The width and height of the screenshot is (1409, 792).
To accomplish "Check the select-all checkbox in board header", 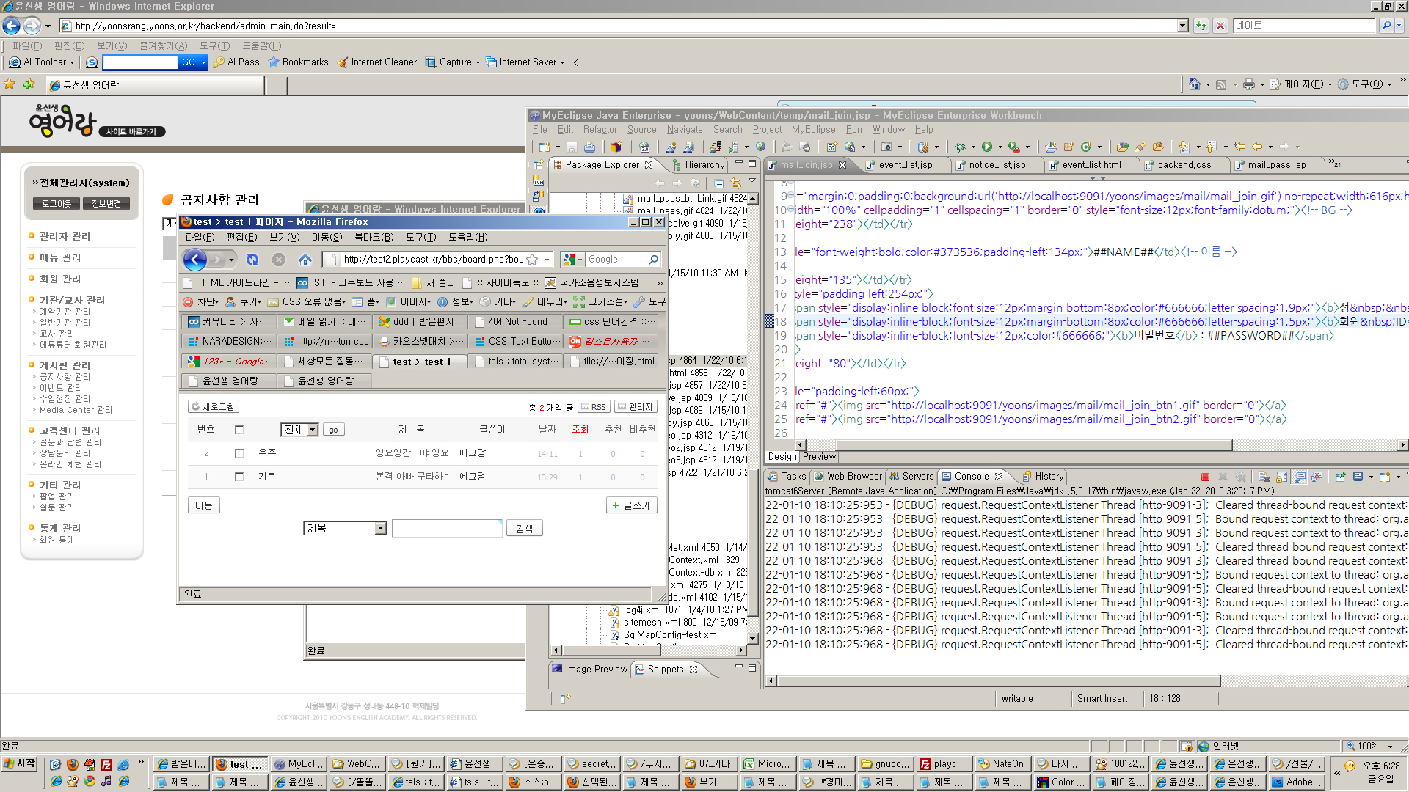I will pyautogui.click(x=239, y=430).
